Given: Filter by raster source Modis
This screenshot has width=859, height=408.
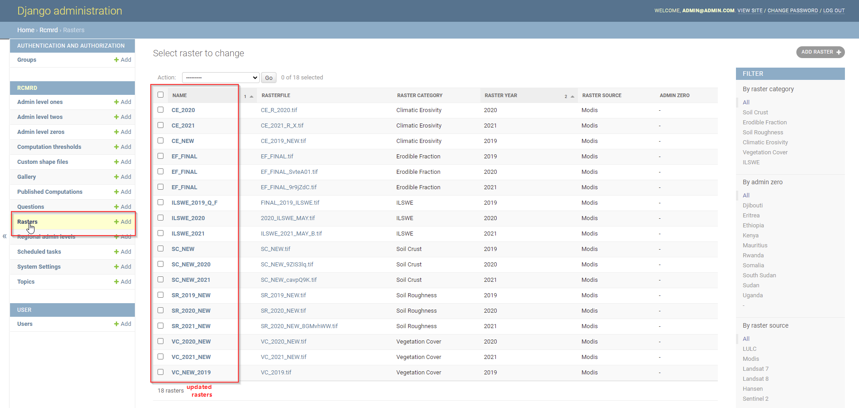Looking at the screenshot, I should click(x=751, y=359).
